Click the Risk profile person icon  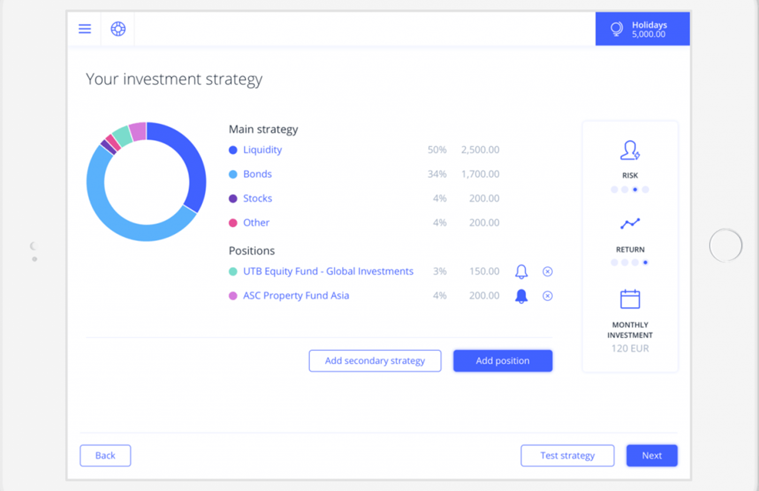[630, 151]
